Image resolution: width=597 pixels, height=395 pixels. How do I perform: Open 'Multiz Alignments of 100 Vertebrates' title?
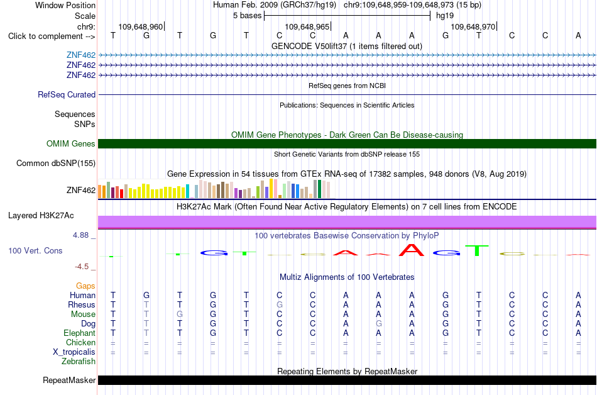click(347, 277)
